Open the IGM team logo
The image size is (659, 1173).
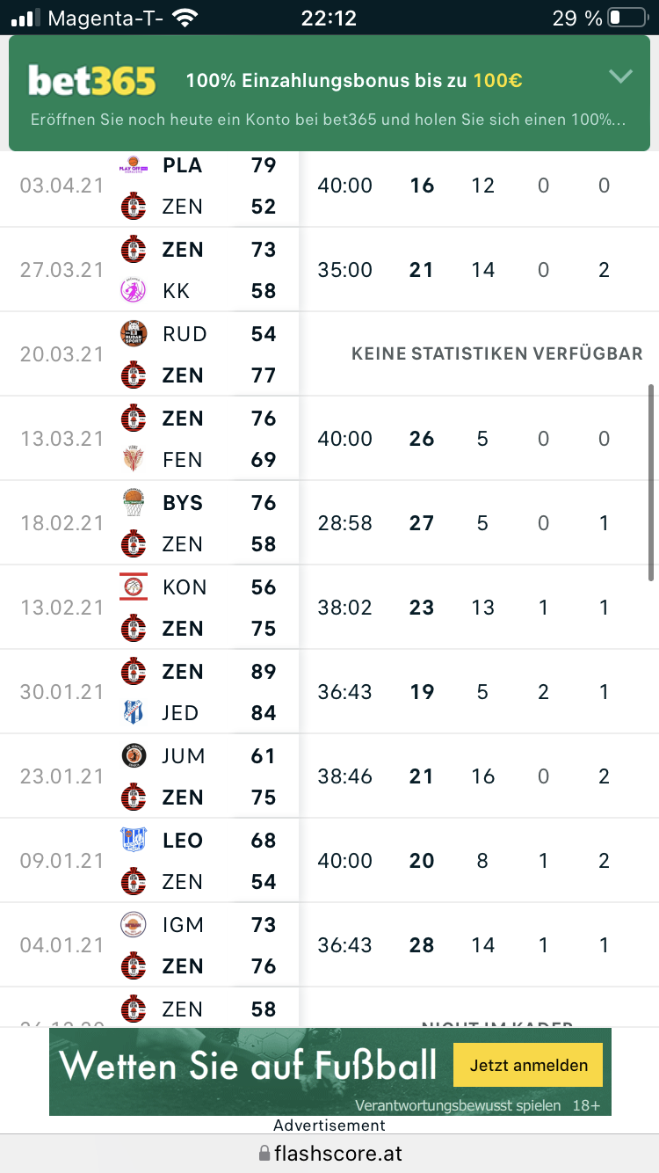click(134, 925)
